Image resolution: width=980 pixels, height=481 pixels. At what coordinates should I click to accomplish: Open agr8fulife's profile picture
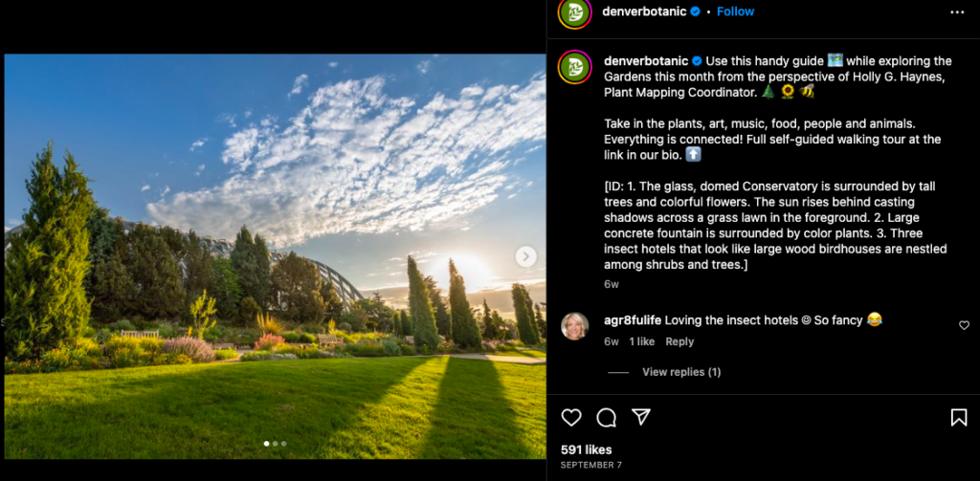(x=574, y=326)
